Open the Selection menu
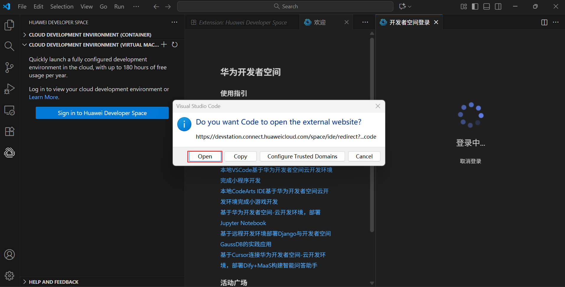The height and width of the screenshot is (287, 565). [62, 6]
